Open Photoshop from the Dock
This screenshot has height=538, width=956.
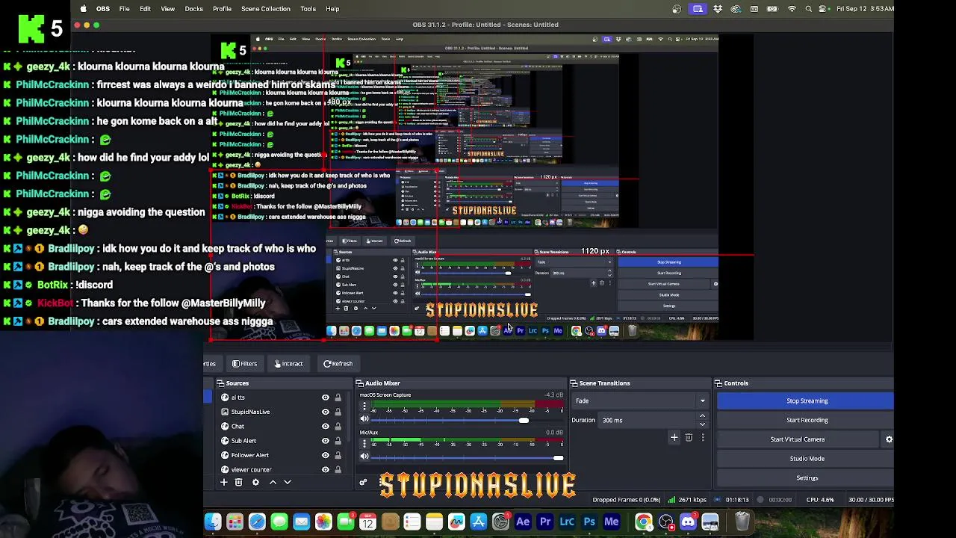point(589,522)
